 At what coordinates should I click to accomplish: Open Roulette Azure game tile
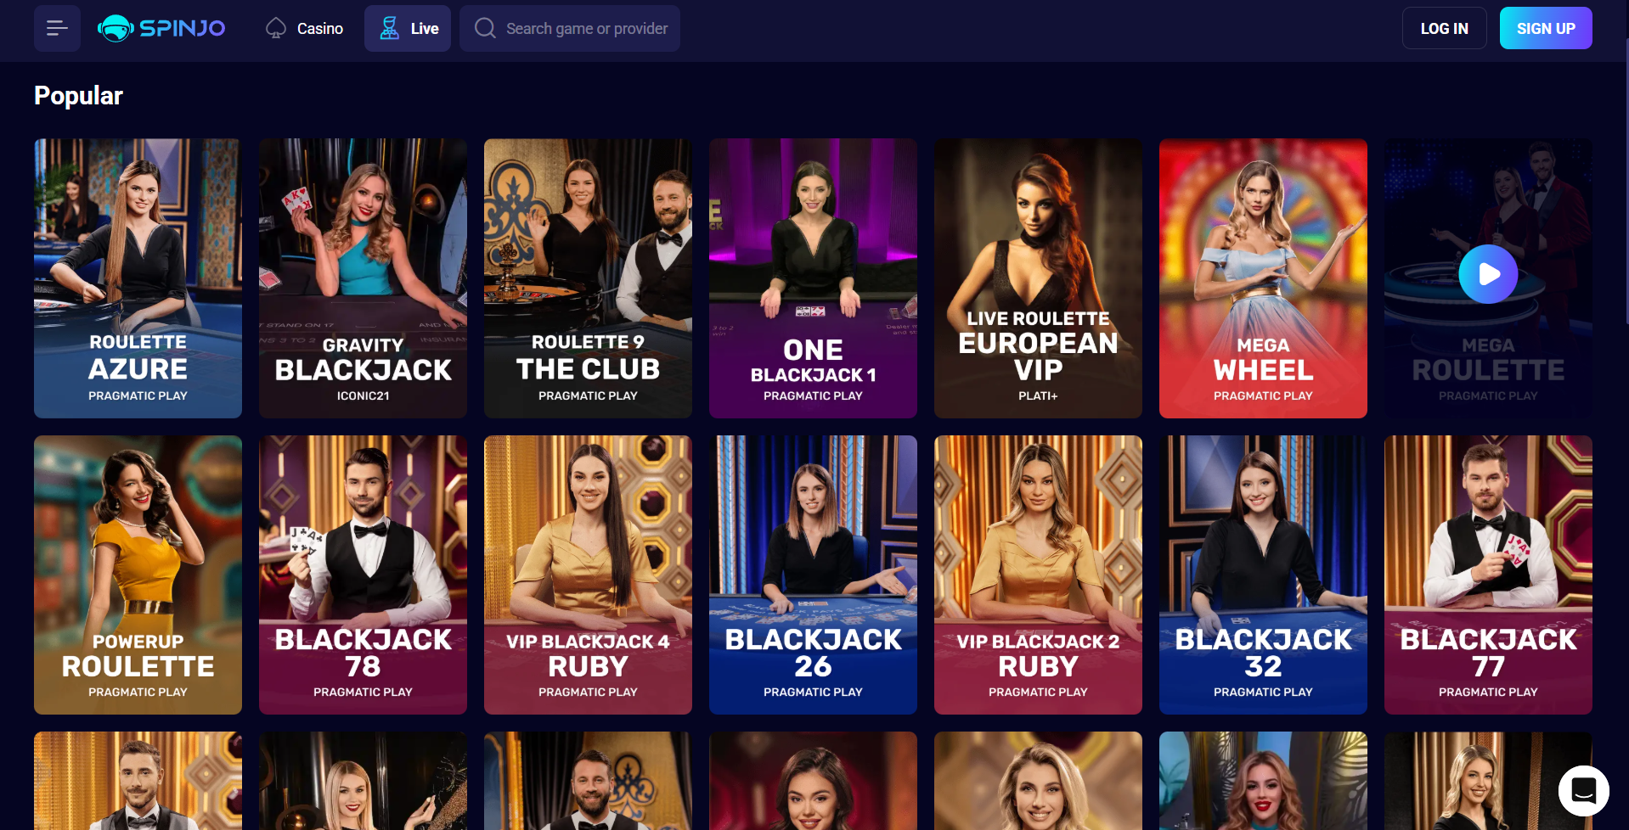tap(138, 278)
